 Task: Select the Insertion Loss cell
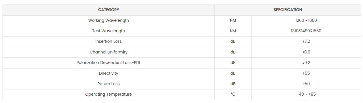[109, 41]
